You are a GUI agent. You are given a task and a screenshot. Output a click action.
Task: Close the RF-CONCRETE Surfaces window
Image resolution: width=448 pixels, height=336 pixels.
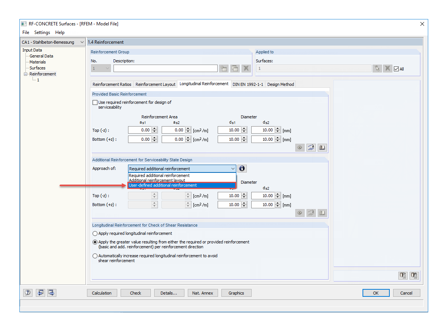pos(422,24)
